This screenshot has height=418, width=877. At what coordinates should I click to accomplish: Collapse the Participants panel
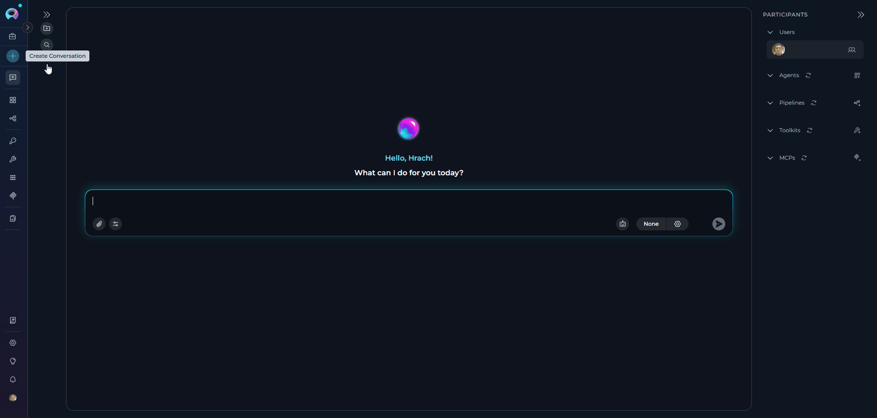click(x=860, y=15)
